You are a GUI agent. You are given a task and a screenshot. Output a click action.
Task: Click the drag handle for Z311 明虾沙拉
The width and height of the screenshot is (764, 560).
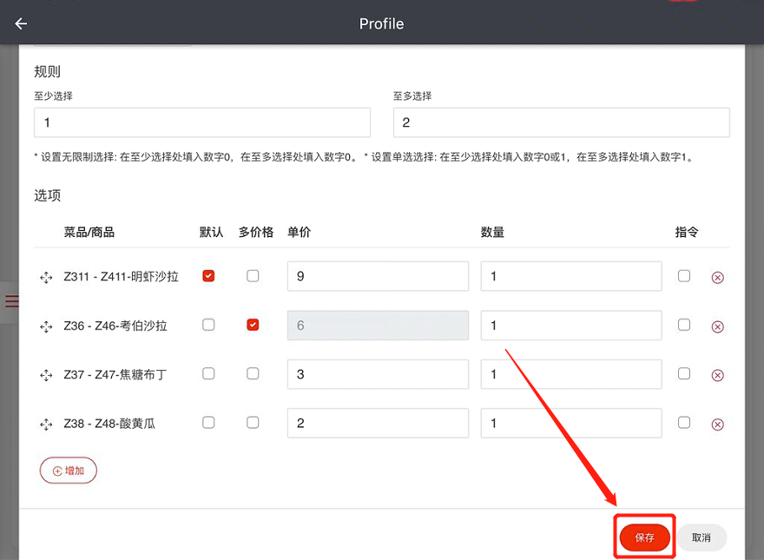click(x=46, y=277)
